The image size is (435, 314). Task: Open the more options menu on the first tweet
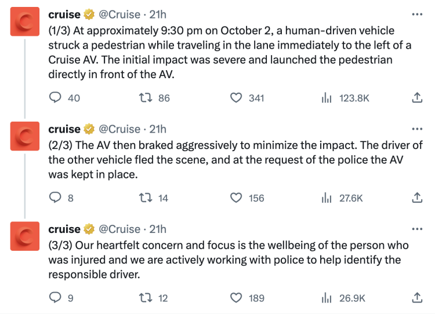point(416,13)
